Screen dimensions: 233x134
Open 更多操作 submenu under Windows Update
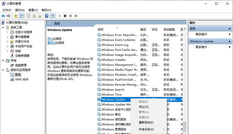(210, 47)
